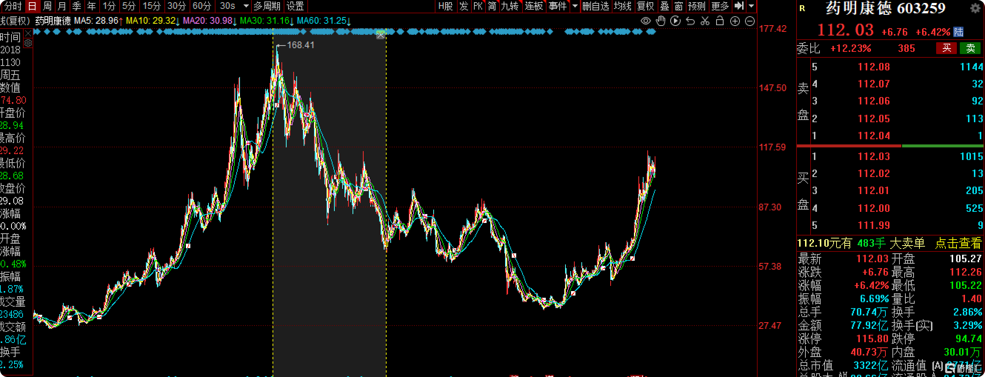The width and height of the screenshot is (985, 377).
Task: Toggle 复权 price adjustment
Action: point(645,6)
